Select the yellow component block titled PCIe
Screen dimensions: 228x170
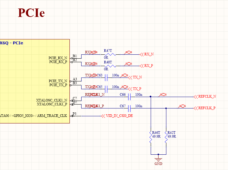[x=35, y=81]
